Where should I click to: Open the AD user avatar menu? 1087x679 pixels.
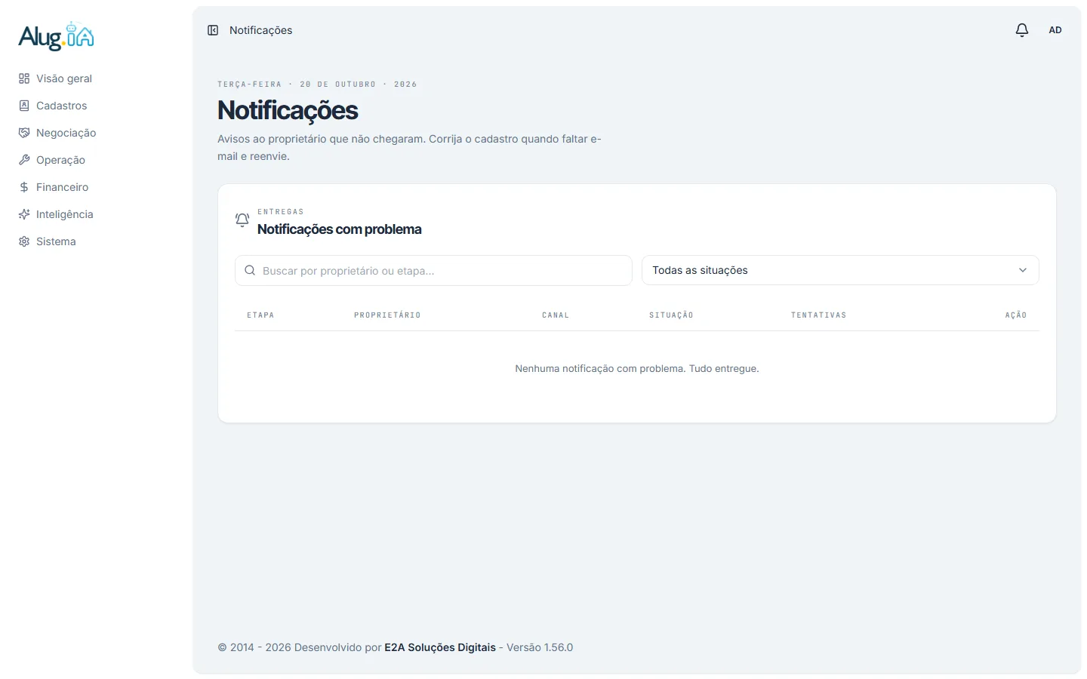tap(1055, 30)
